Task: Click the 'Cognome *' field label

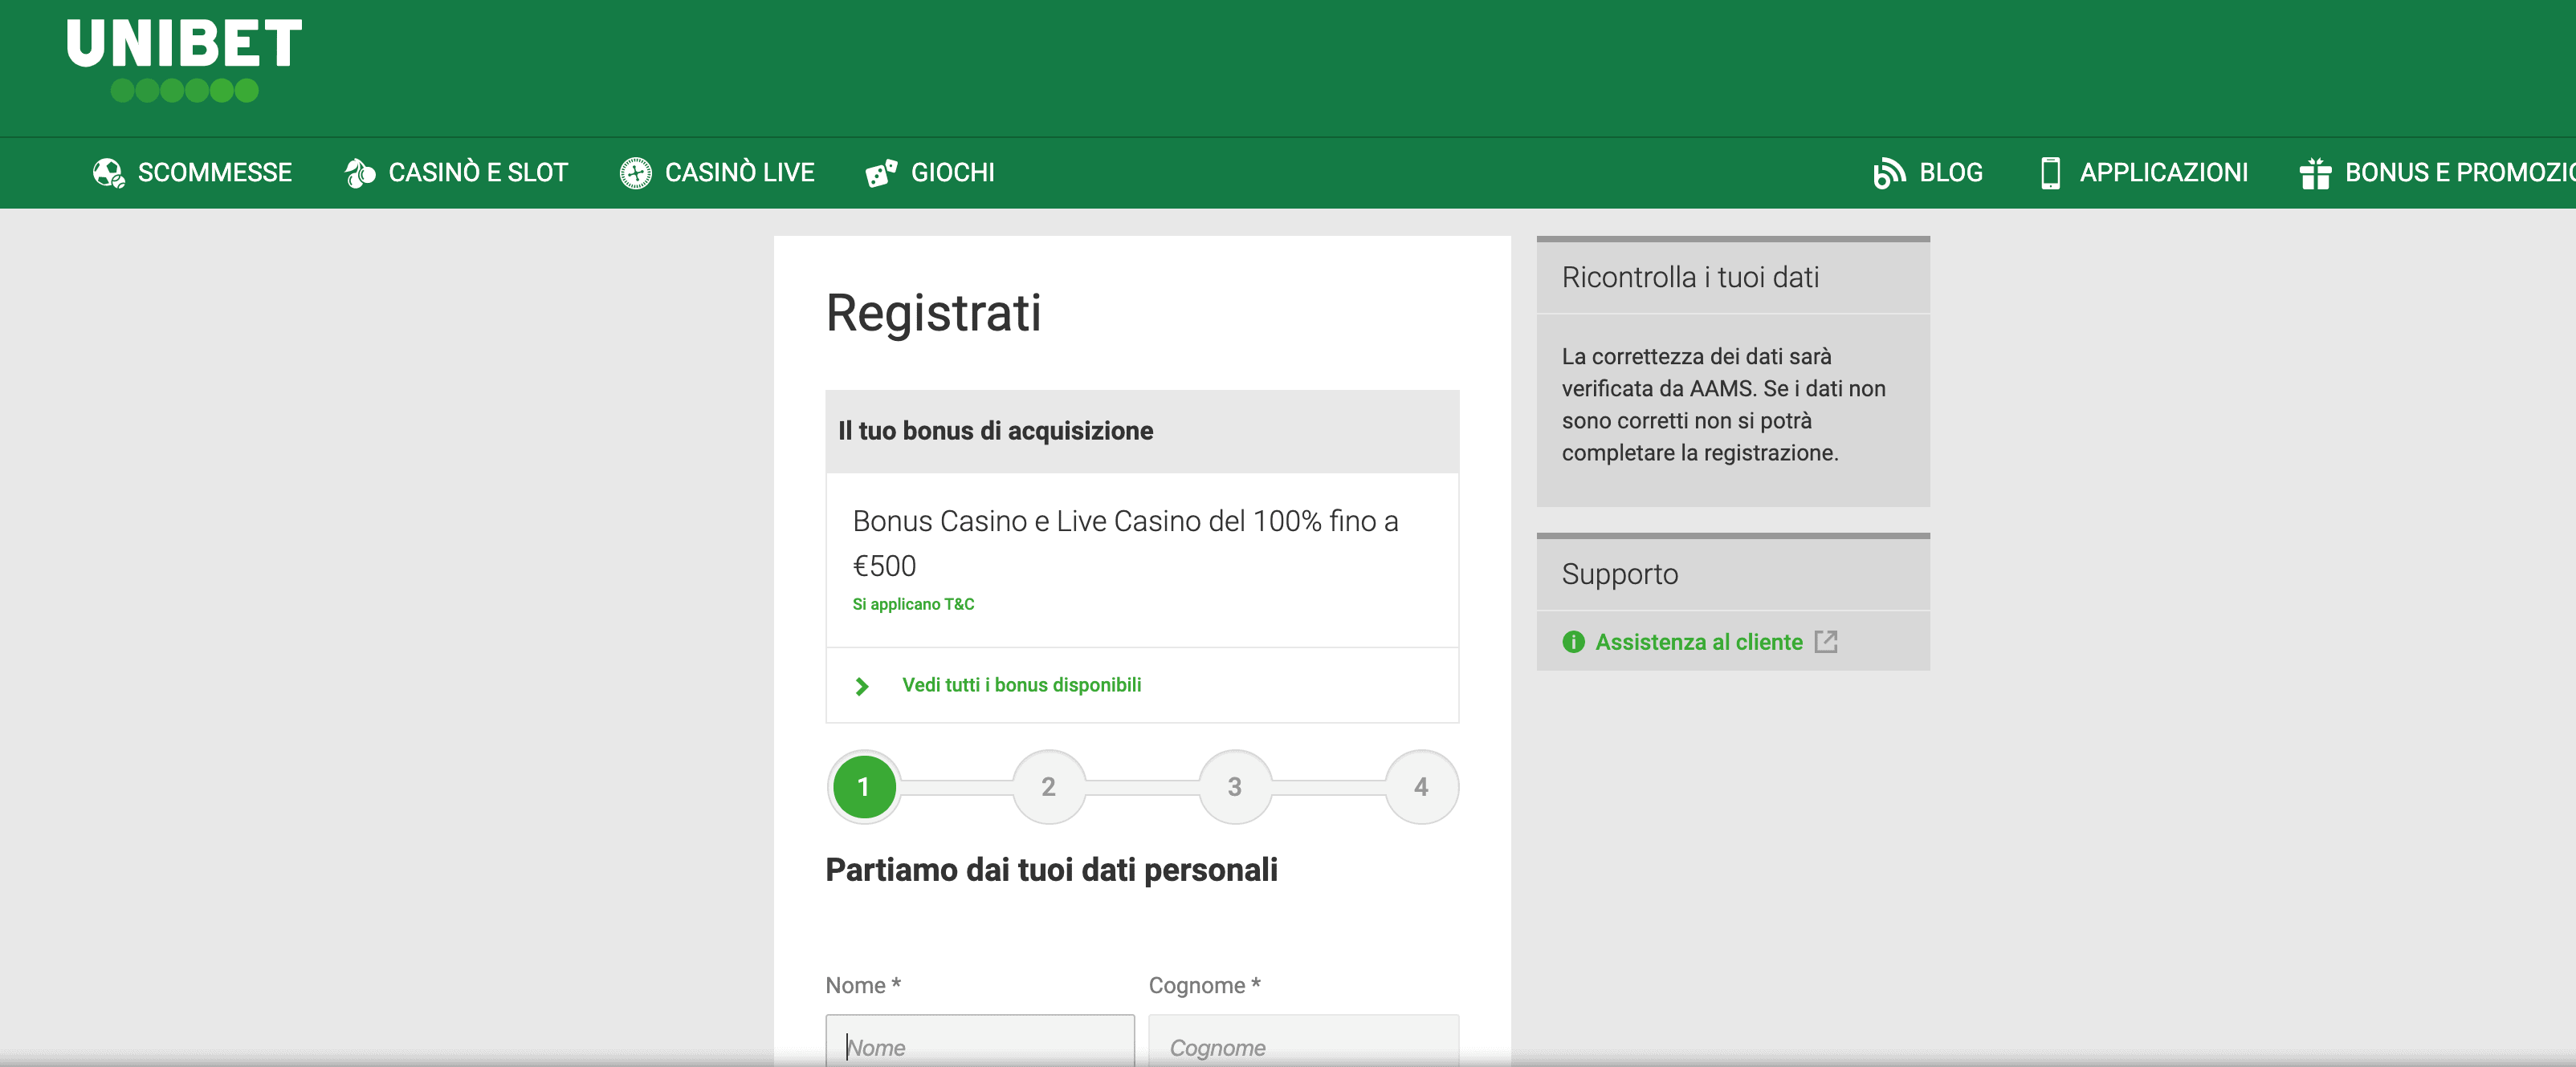Action: point(1204,985)
